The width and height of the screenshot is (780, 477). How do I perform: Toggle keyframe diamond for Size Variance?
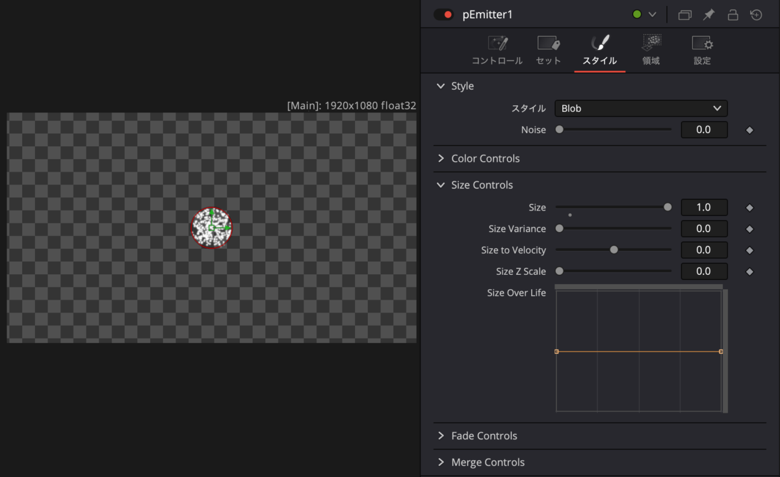tap(749, 229)
